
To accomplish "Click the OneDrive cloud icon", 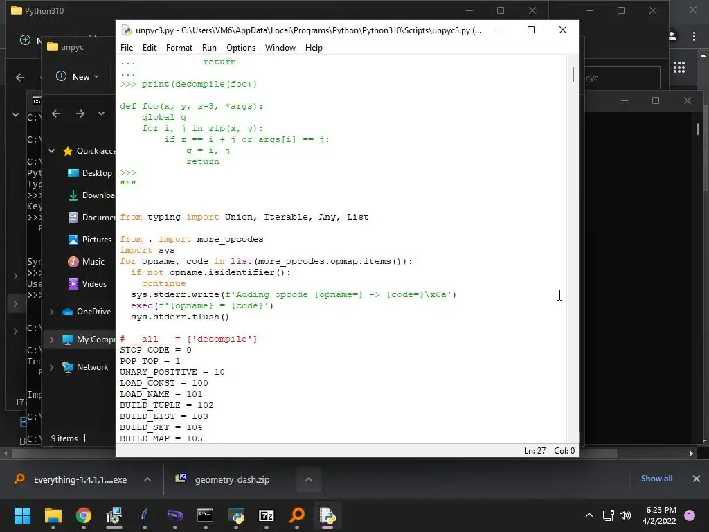I will 68,312.
